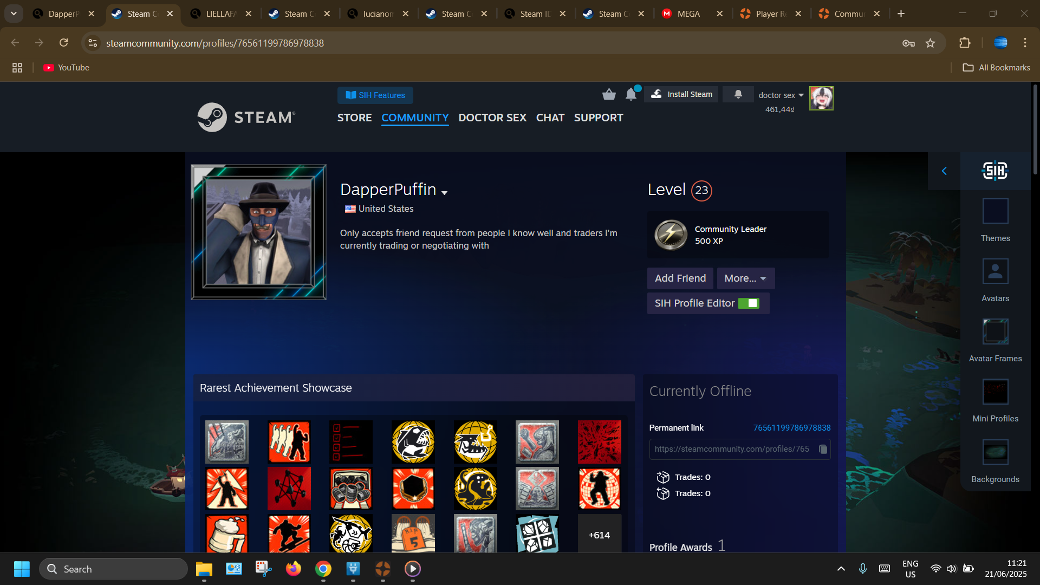Viewport: 1040px width, 585px height.
Task: Click the SIH logo in side panel
Action: [995, 171]
